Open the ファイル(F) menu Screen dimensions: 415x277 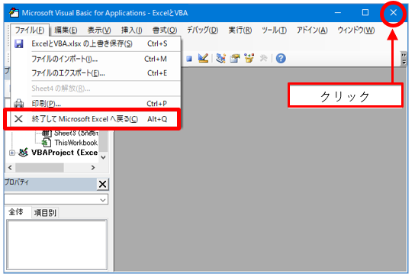(x=30, y=31)
